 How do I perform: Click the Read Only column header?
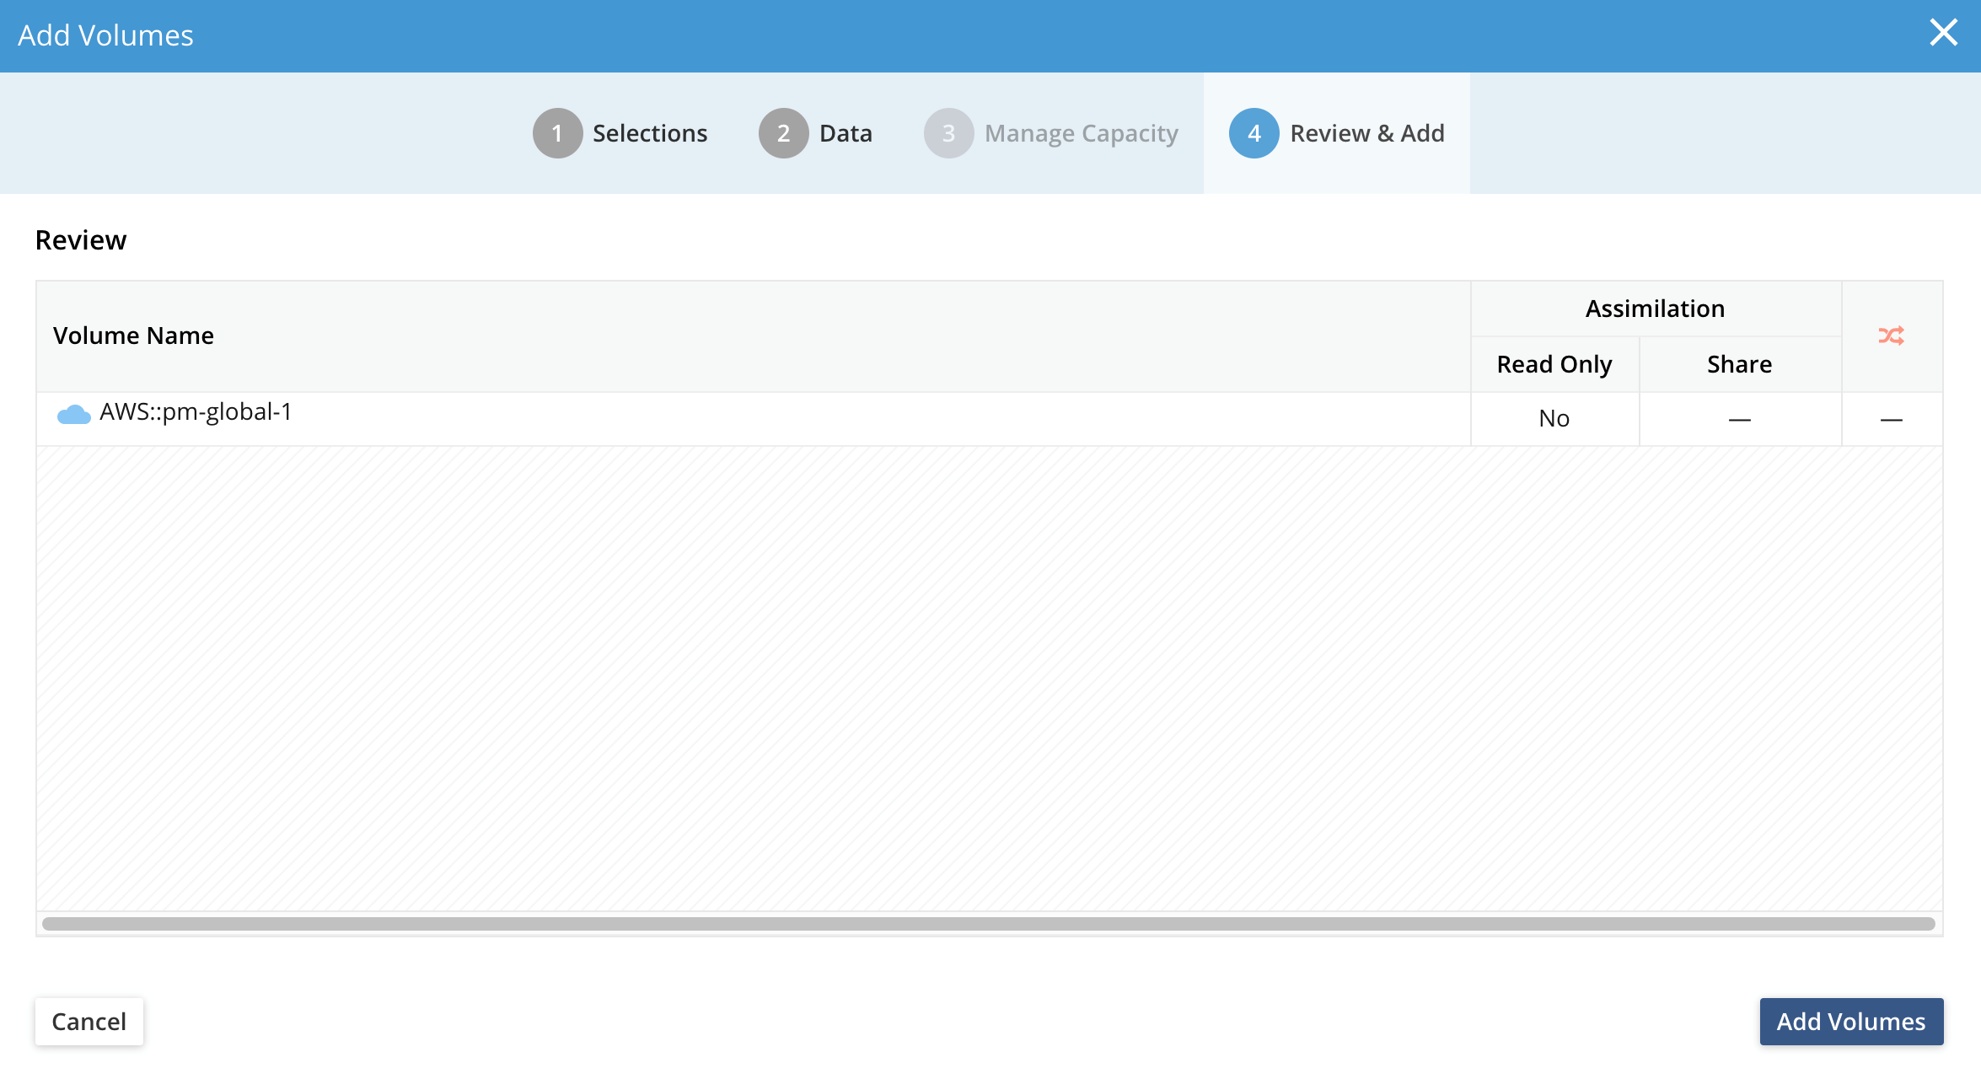1554,364
